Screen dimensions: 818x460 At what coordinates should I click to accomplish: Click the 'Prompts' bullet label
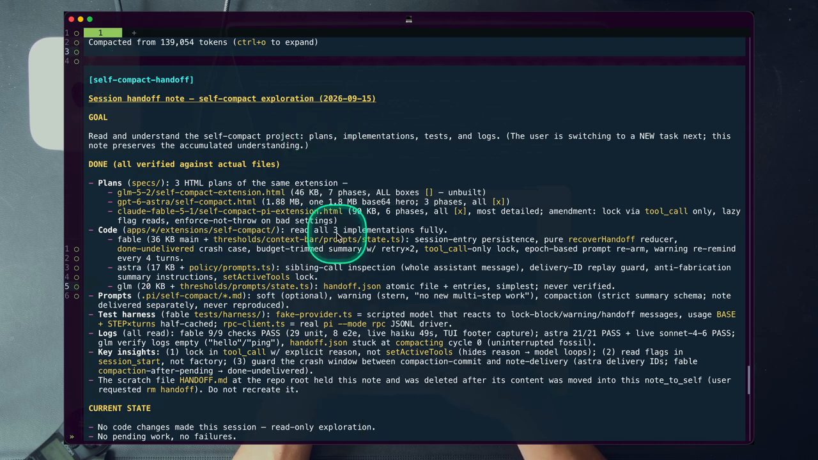click(114, 296)
